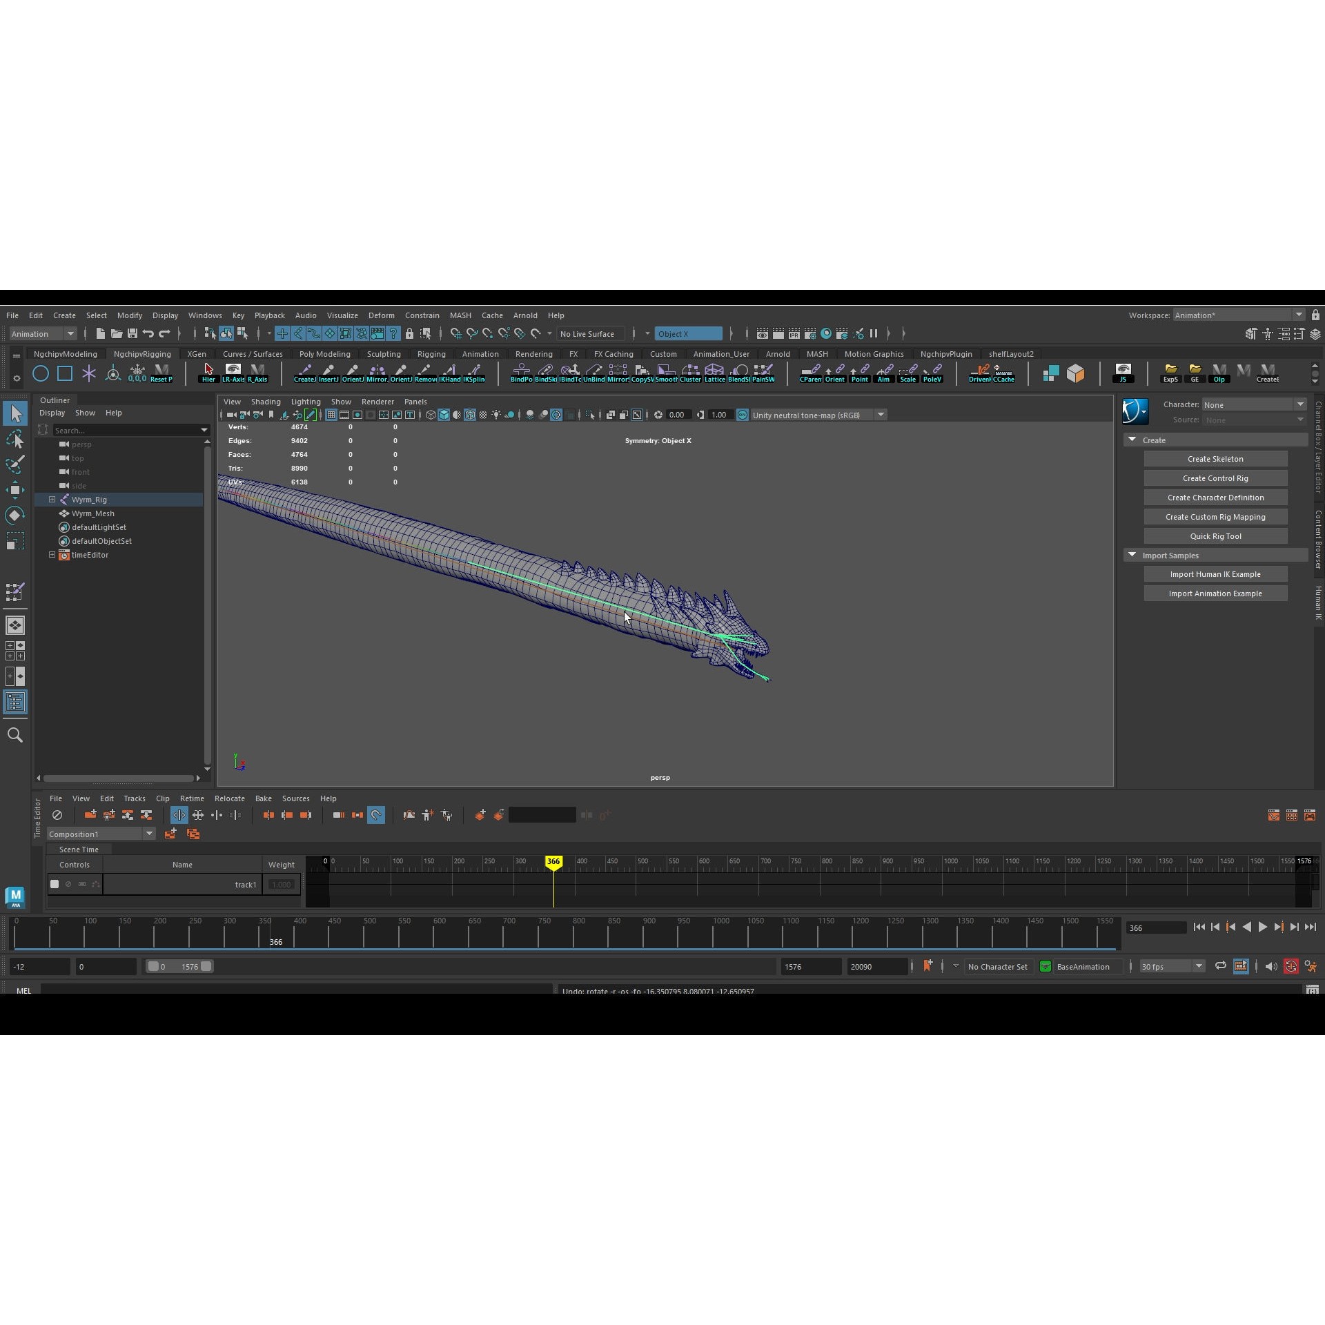Select the Lasso tool in the toolbox

pos(15,439)
